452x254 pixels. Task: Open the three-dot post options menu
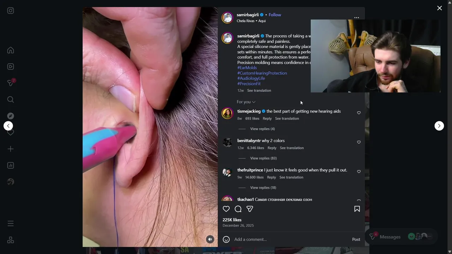[357, 18]
